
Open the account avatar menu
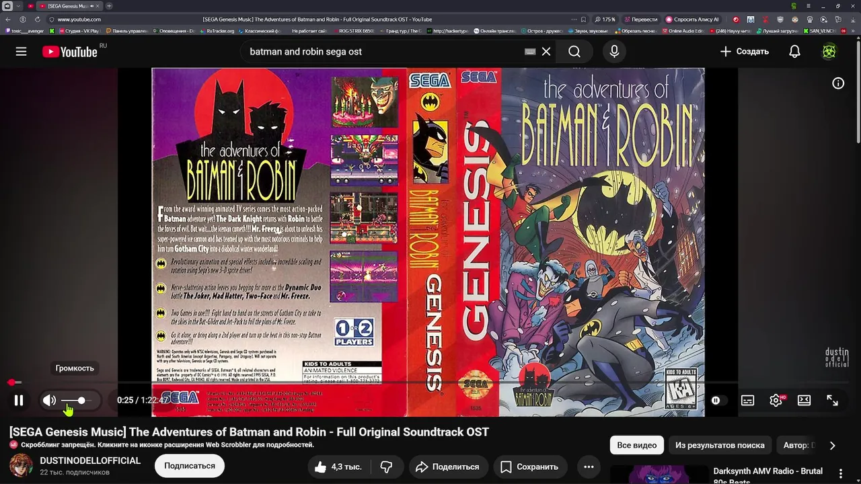(x=829, y=52)
